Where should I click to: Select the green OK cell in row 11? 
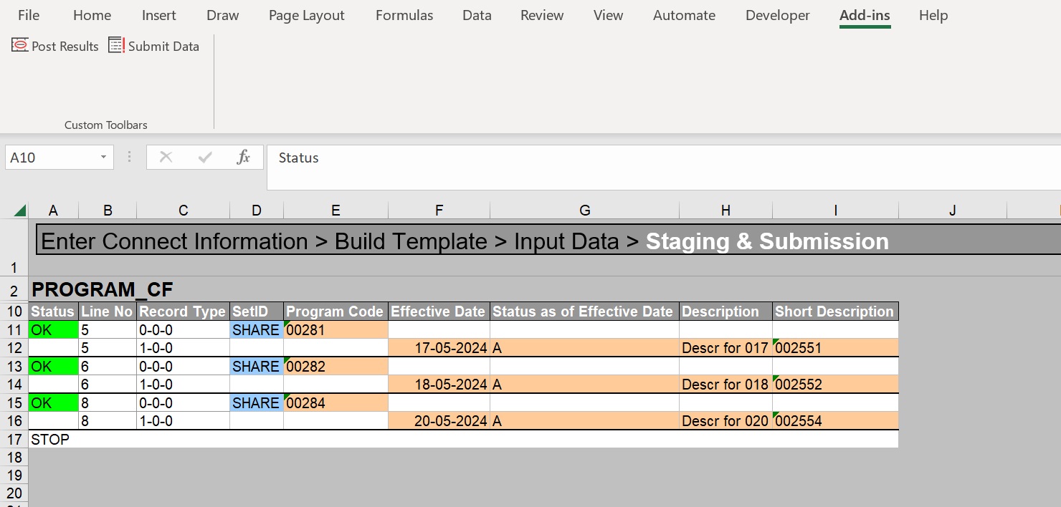53,330
